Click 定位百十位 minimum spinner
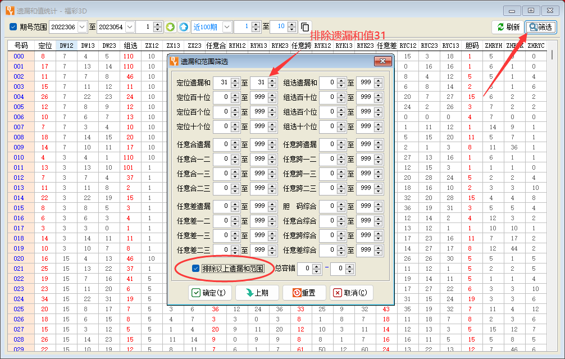The height and width of the screenshot is (359, 565). [x=235, y=97]
